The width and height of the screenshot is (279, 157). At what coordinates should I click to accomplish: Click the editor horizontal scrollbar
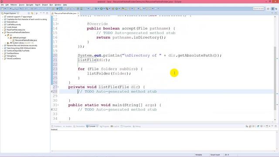pyautogui.click(x=166, y=122)
